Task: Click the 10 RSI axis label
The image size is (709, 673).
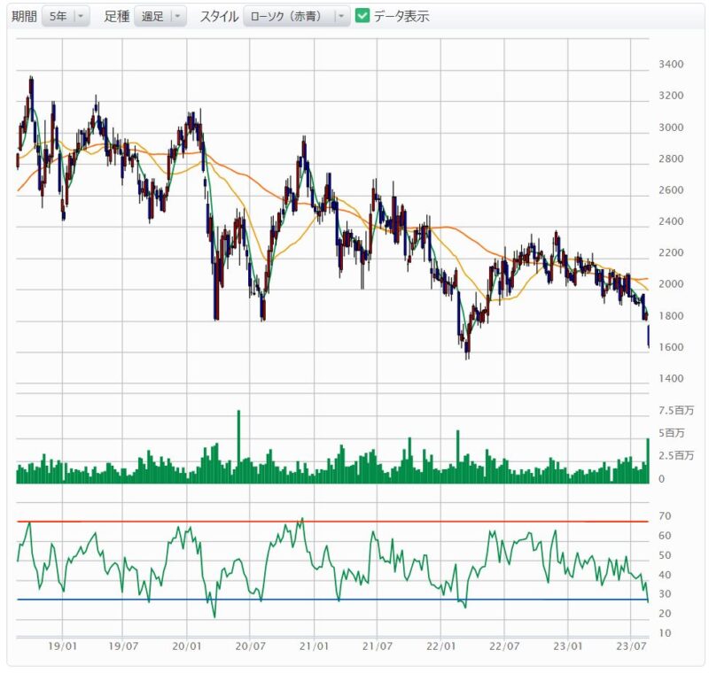Action: [x=665, y=633]
